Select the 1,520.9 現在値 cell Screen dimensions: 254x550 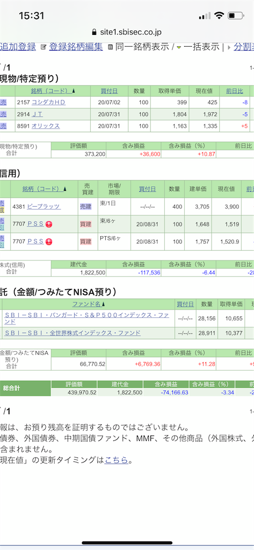pos(230,241)
